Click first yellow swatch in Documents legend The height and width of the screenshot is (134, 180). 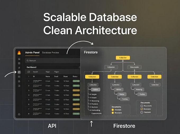(x=113, y=110)
